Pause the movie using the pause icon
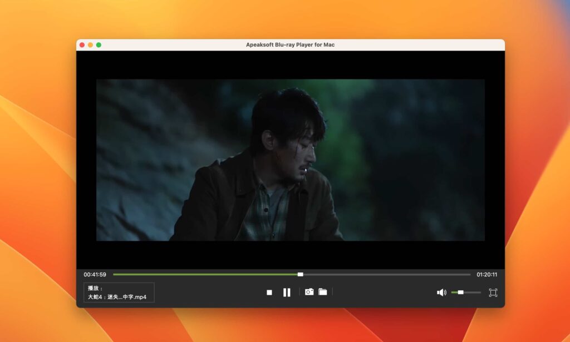The width and height of the screenshot is (570, 342). tap(287, 291)
